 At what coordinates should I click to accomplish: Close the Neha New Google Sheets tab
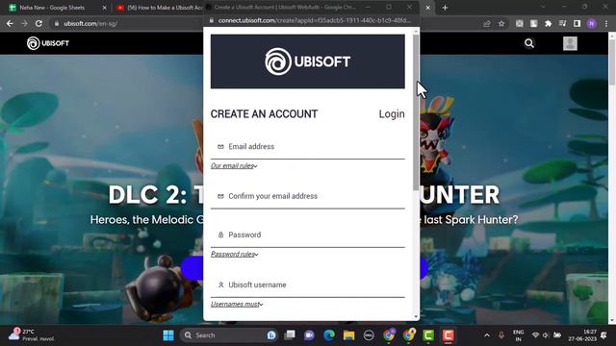(x=105, y=8)
